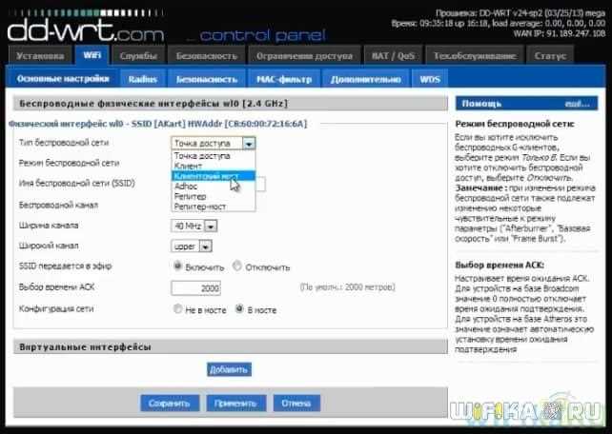Select Отключить for SSID broadcast
The width and height of the screenshot is (612, 434).
pos(237,266)
